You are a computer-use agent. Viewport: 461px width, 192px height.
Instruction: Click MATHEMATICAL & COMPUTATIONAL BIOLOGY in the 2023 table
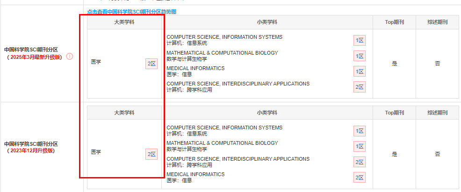pos(222,143)
